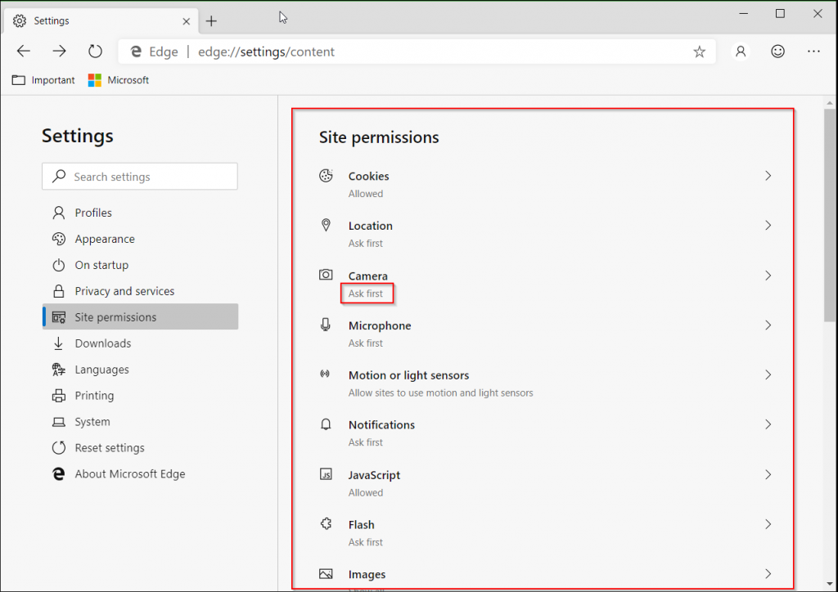Click the Camera icon
838x592 pixels.
click(x=327, y=275)
